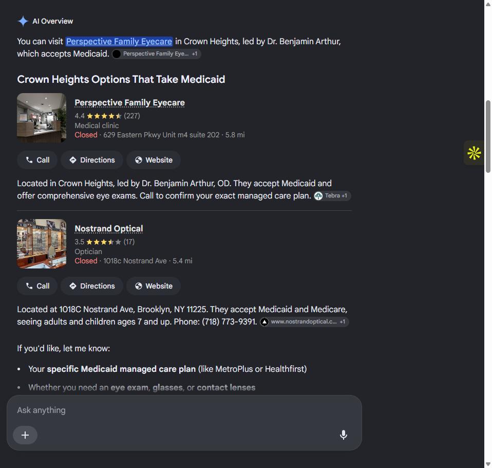The width and height of the screenshot is (492, 468).
Task: Open the Perspective Family Eyecare listing title
Action: 129,103
